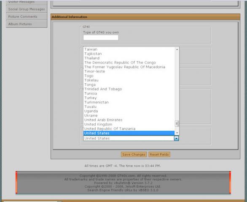Click the list scrollbar up arrow
The height and width of the screenshot is (202, 247).
click(177, 49)
